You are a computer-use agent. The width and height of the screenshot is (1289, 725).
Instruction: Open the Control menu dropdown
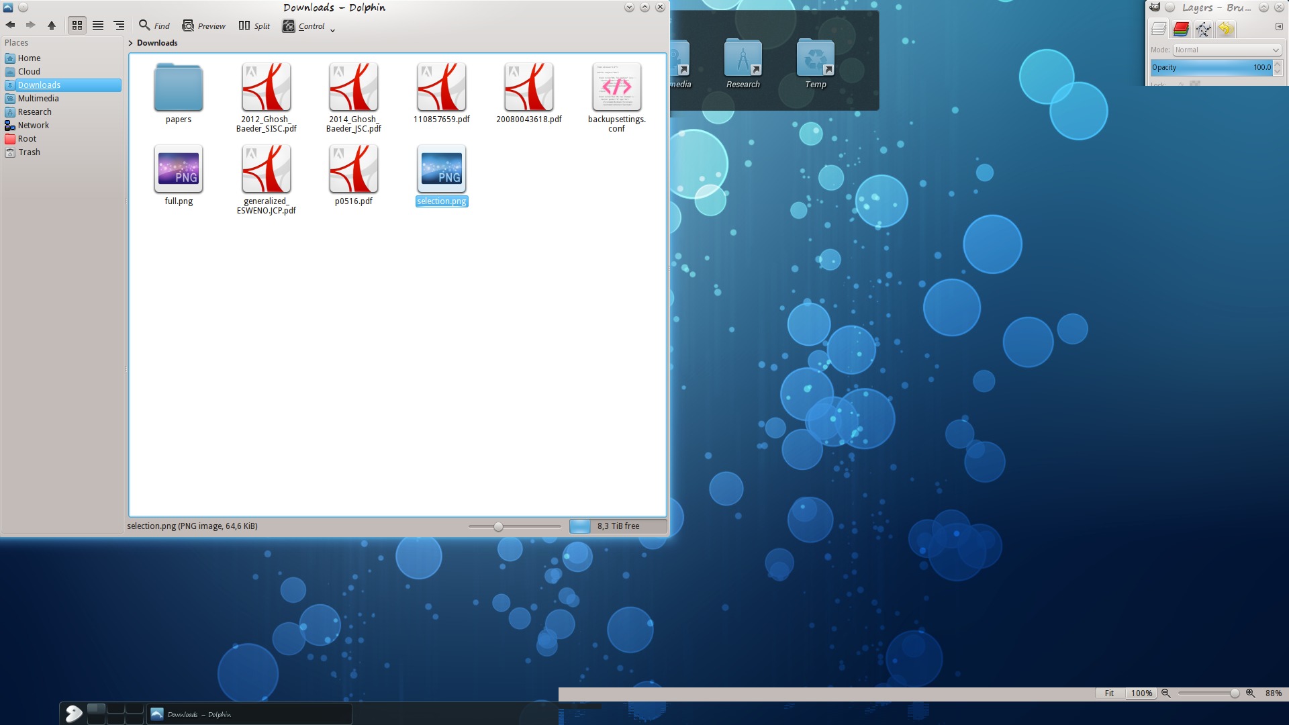[x=308, y=26]
